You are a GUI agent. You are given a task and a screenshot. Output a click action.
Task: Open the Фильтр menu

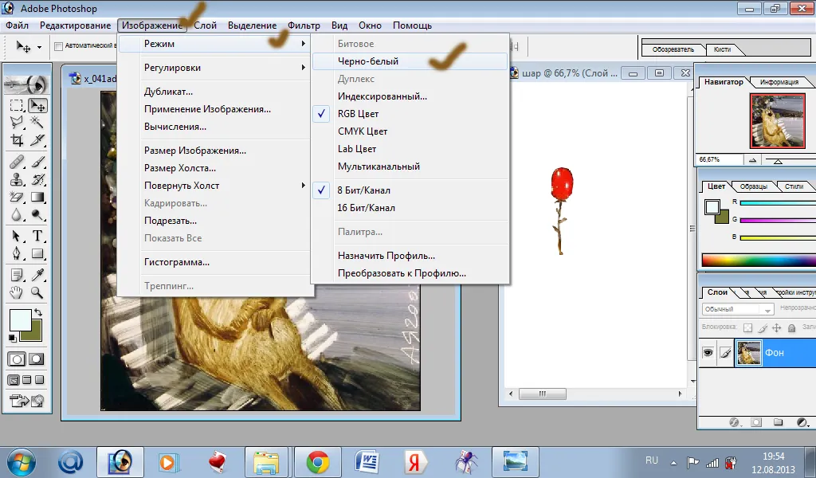coord(304,25)
